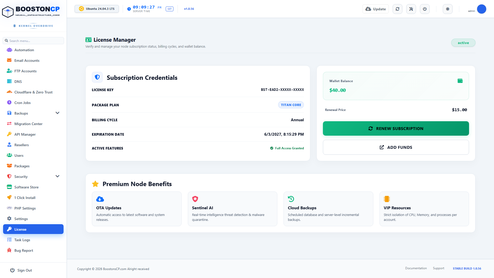Viewport: 494px width, 278px height.
Task: Open the DNS menu item
Action: [33, 82]
